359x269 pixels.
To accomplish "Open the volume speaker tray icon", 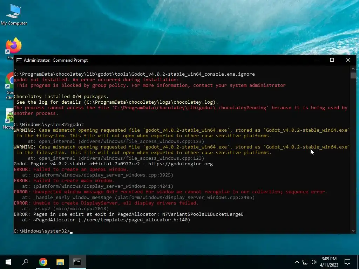I will pyautogui.click(x=313, y=262).
